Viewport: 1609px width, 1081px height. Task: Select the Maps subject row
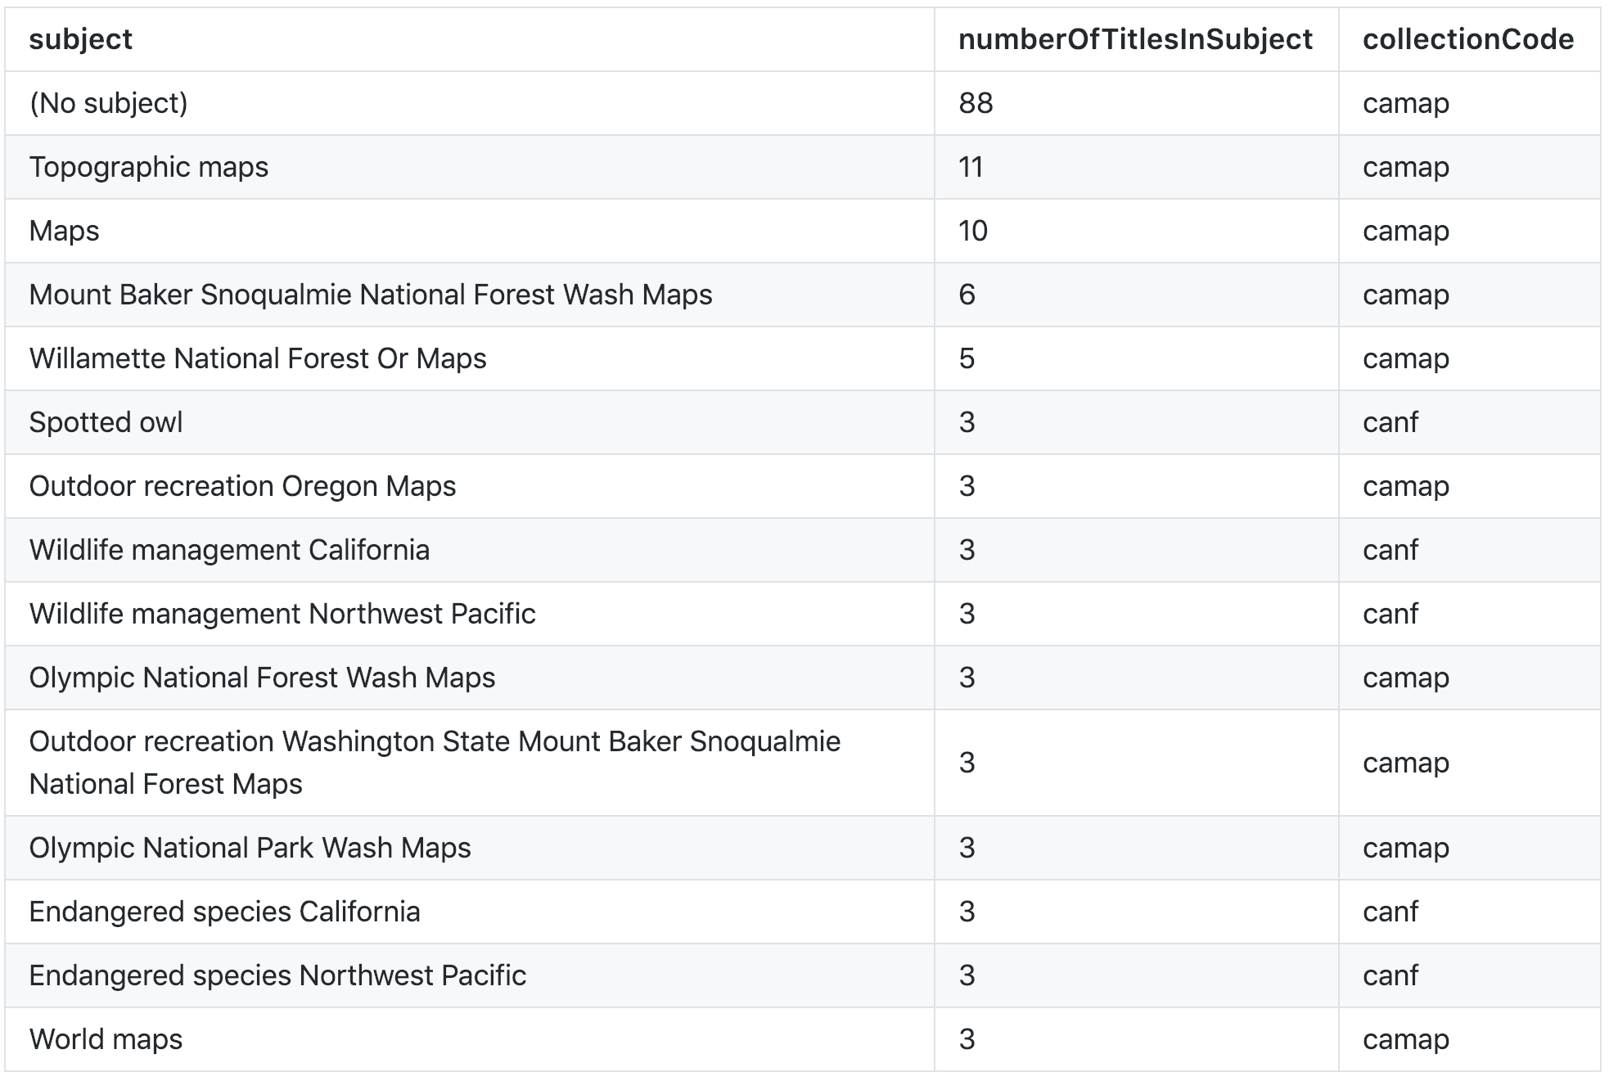[x=64, y=231]
